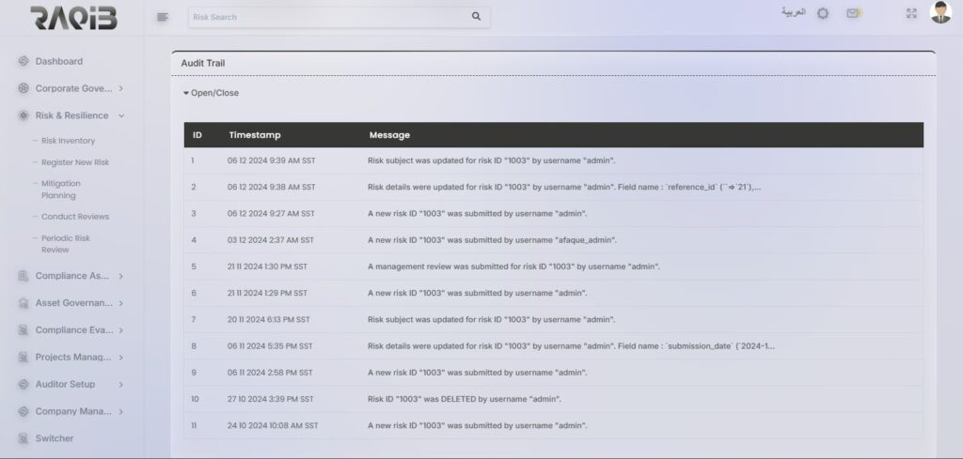Click the Switcher icon in sidebar
The image size is (963, 459).
(x=24, y=438)
